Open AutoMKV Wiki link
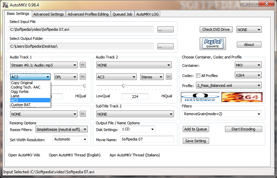Screen dimensions: 277x178 tap(24, 155)
